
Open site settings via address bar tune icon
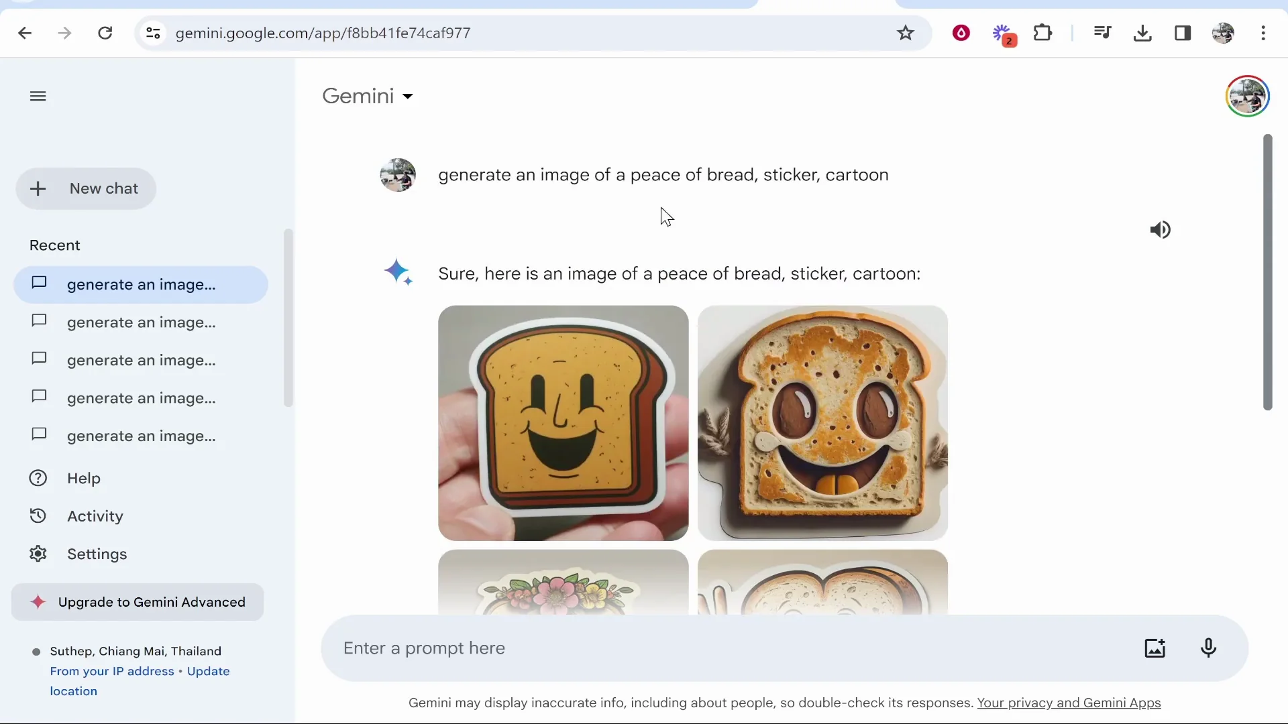coord(153,33)
